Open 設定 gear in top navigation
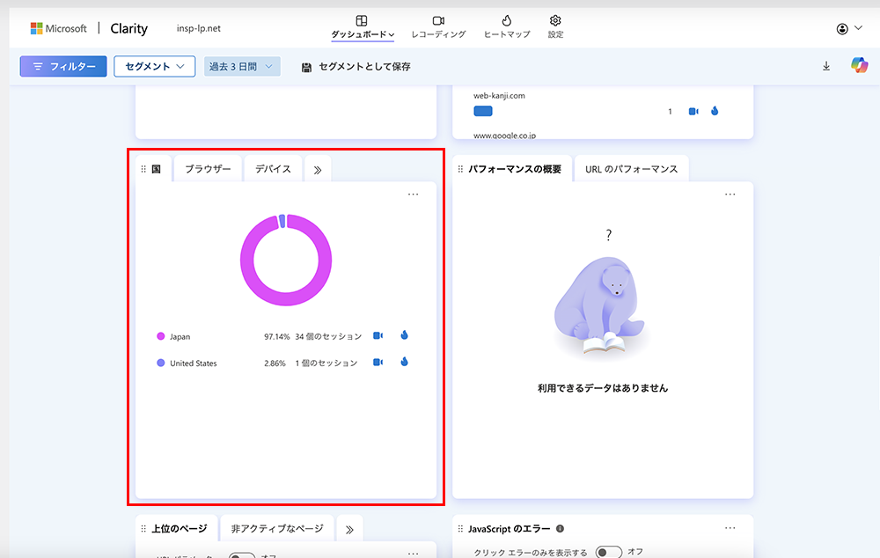The image size is (880, 558). (555, 27)
